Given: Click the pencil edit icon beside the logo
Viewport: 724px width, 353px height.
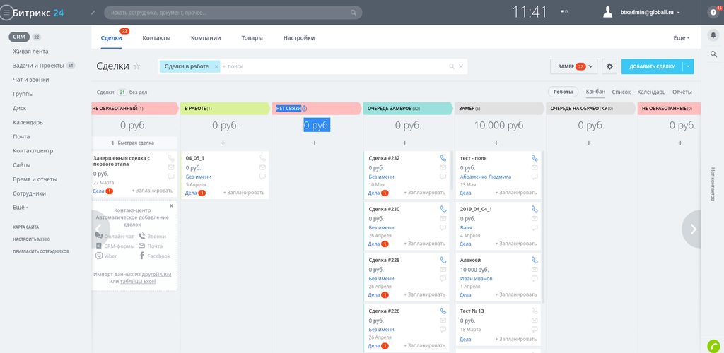Looking at the screenshot, I should point(93,13).
